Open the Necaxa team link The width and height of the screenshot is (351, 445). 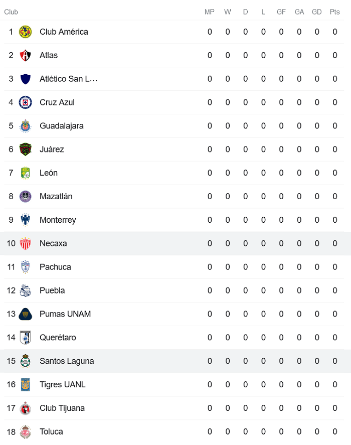(53, 243)
